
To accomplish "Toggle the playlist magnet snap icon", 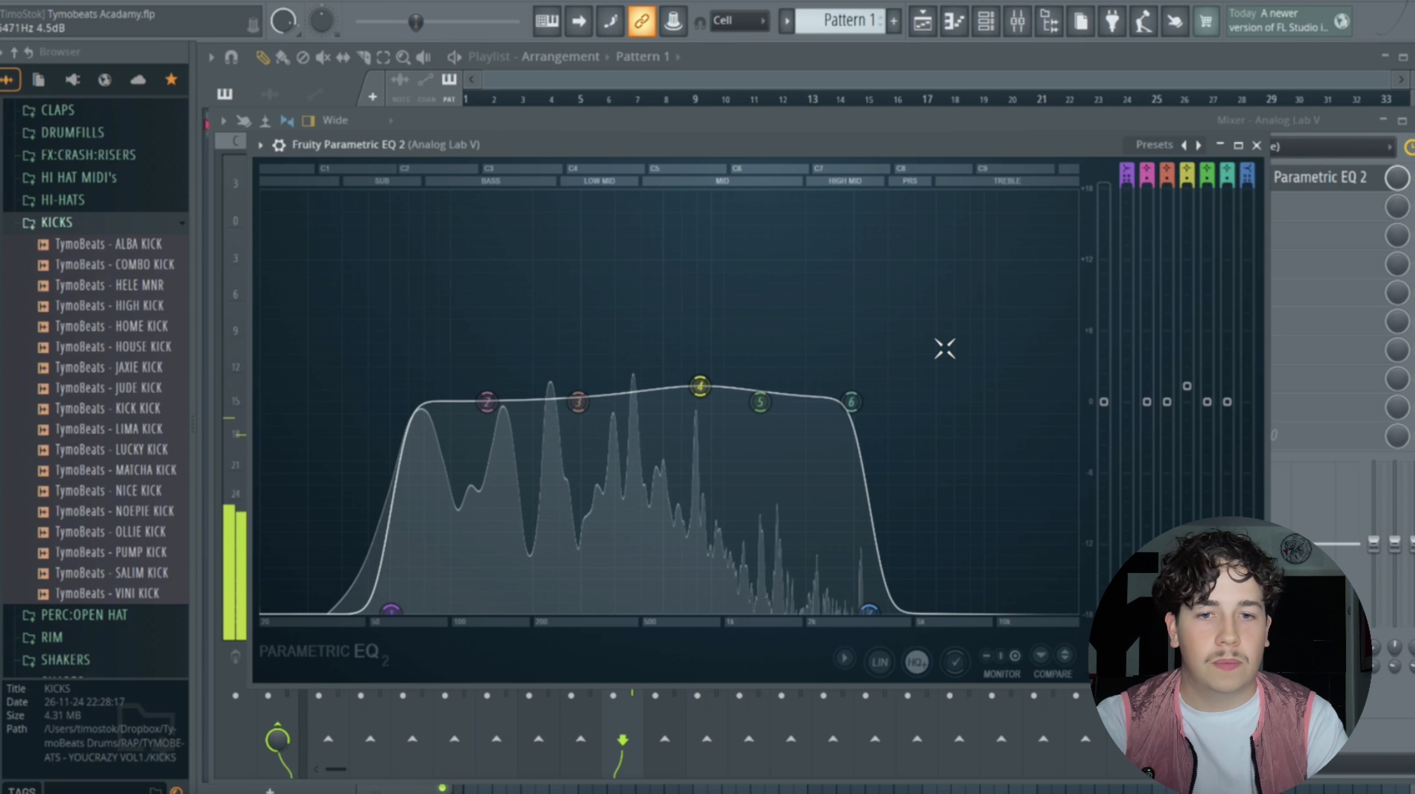I will (x=231, y=57).
